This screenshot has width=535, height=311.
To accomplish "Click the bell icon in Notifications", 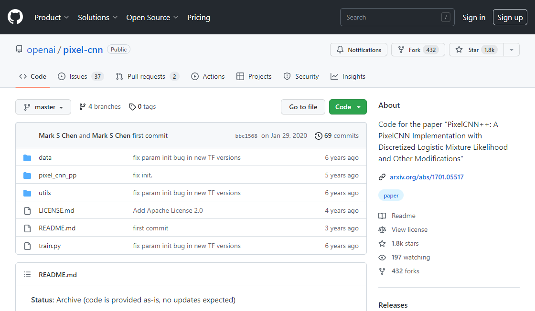I will click(340, 50).
